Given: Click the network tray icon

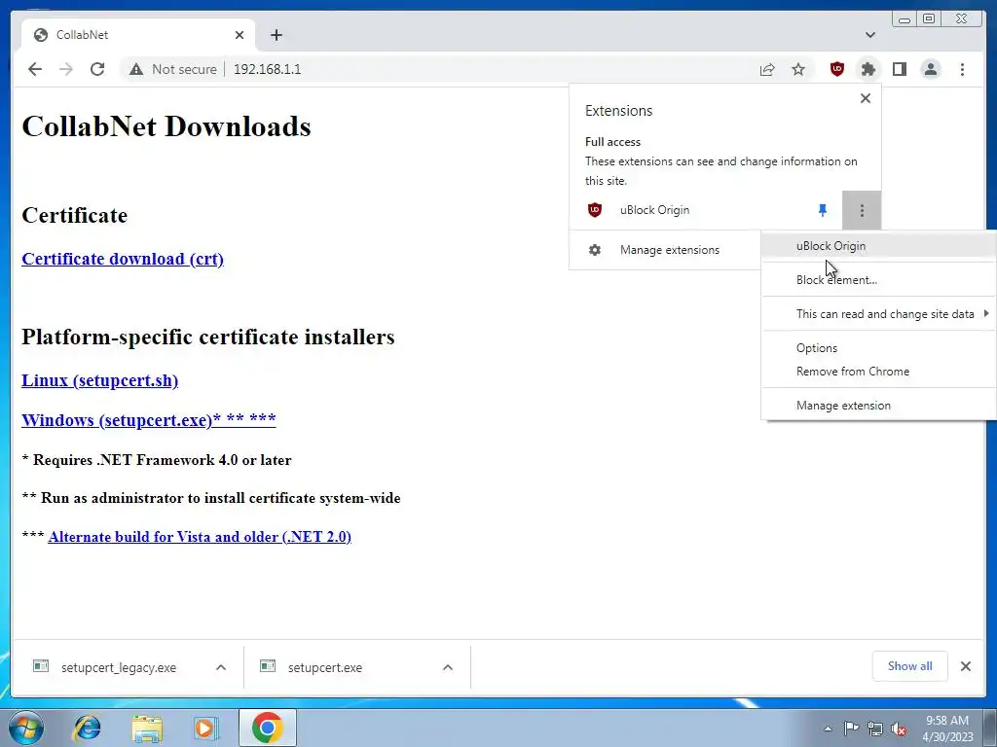Looking at the screenshot, I should tap(875, 729).
